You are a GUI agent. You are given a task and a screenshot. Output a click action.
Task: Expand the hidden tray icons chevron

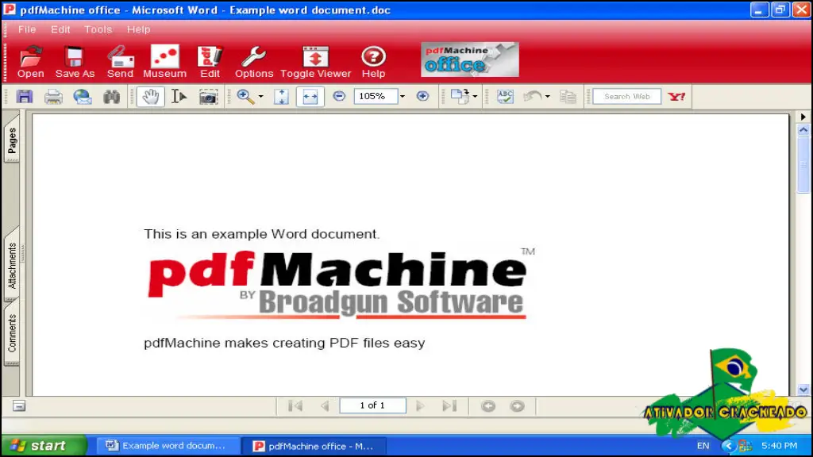point(728,446)
